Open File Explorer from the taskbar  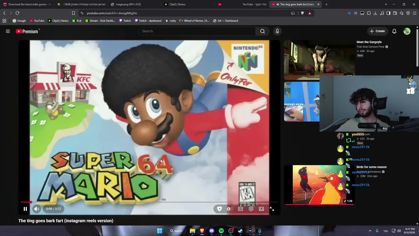click(x=192, y=231)
